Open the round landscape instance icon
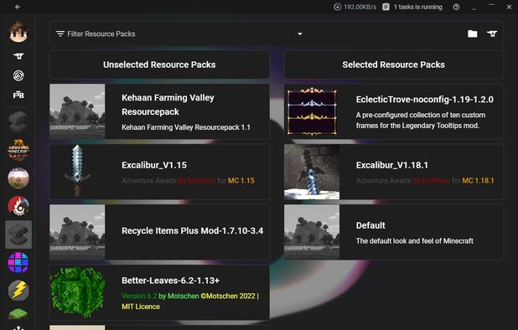Screen dimensions: 518x330 click(x=18, y=178)
